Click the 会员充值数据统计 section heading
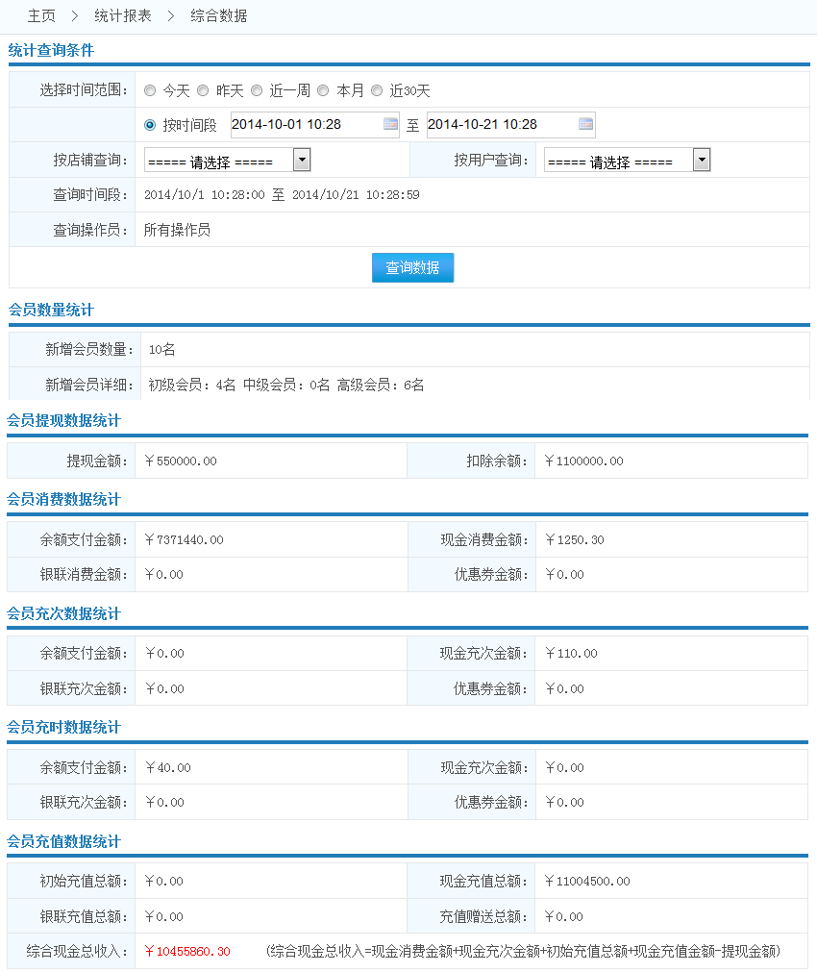 point(63,841)
